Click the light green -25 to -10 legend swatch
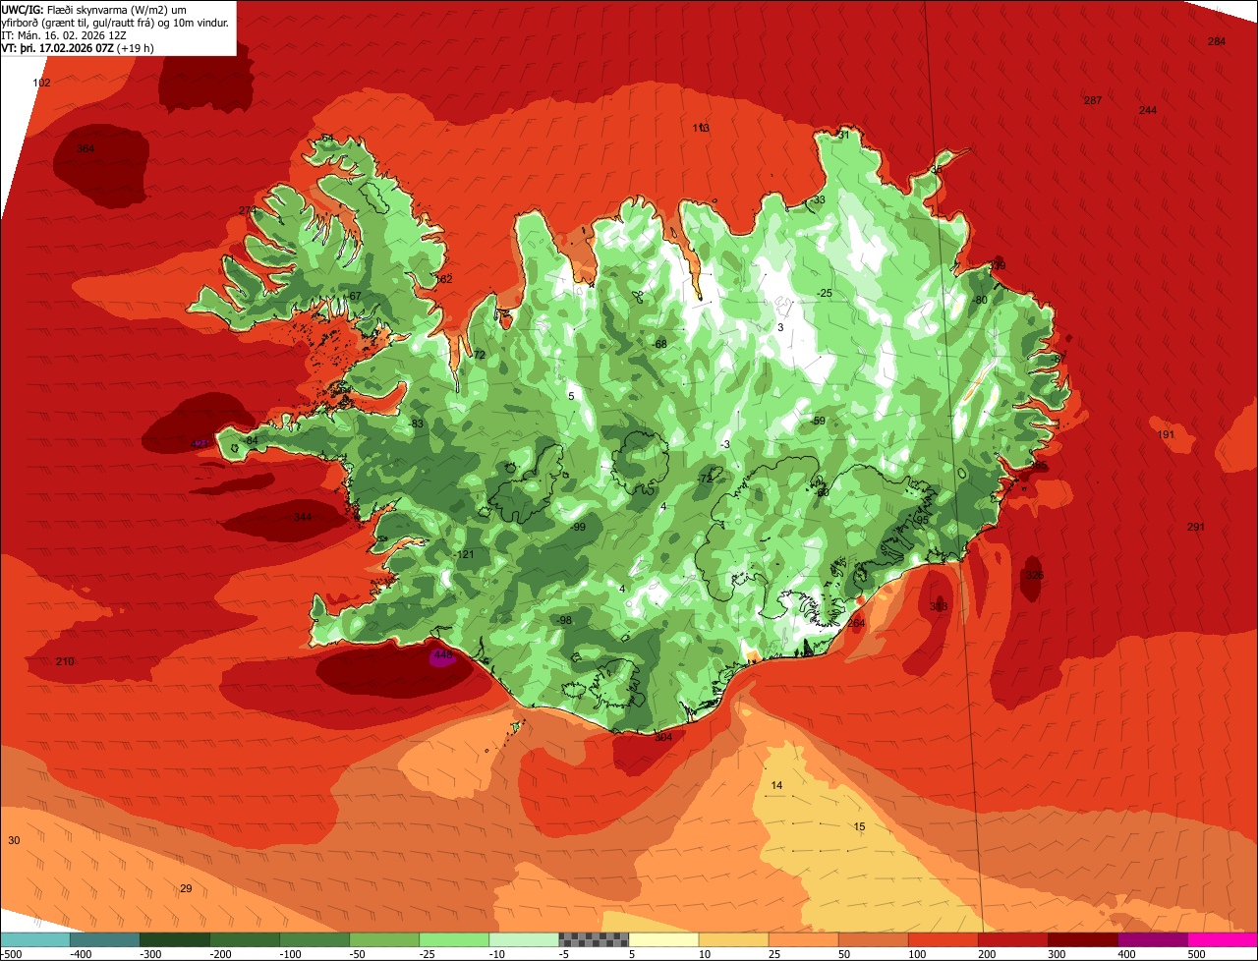Screen dimensions: 1258x961 tap(454, 939)
